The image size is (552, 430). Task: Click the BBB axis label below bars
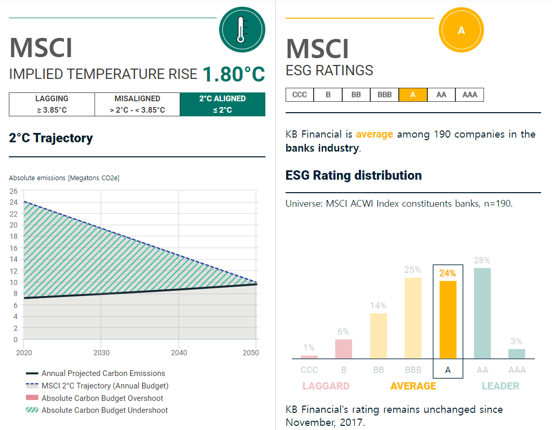click(413, 370)
